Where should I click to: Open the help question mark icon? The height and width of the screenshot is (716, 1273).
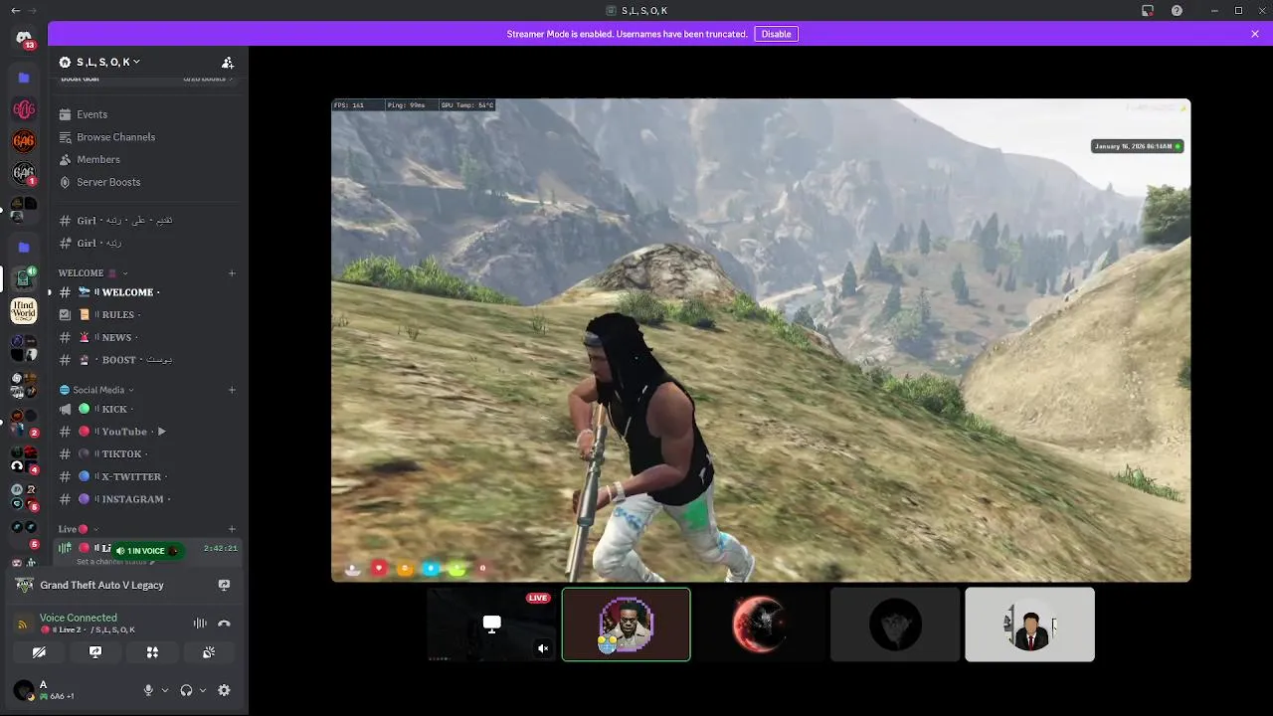click(x=1177, y=11)
